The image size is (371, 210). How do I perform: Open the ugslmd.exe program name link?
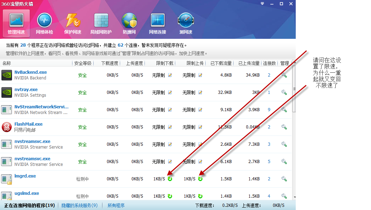pos(27,193)
